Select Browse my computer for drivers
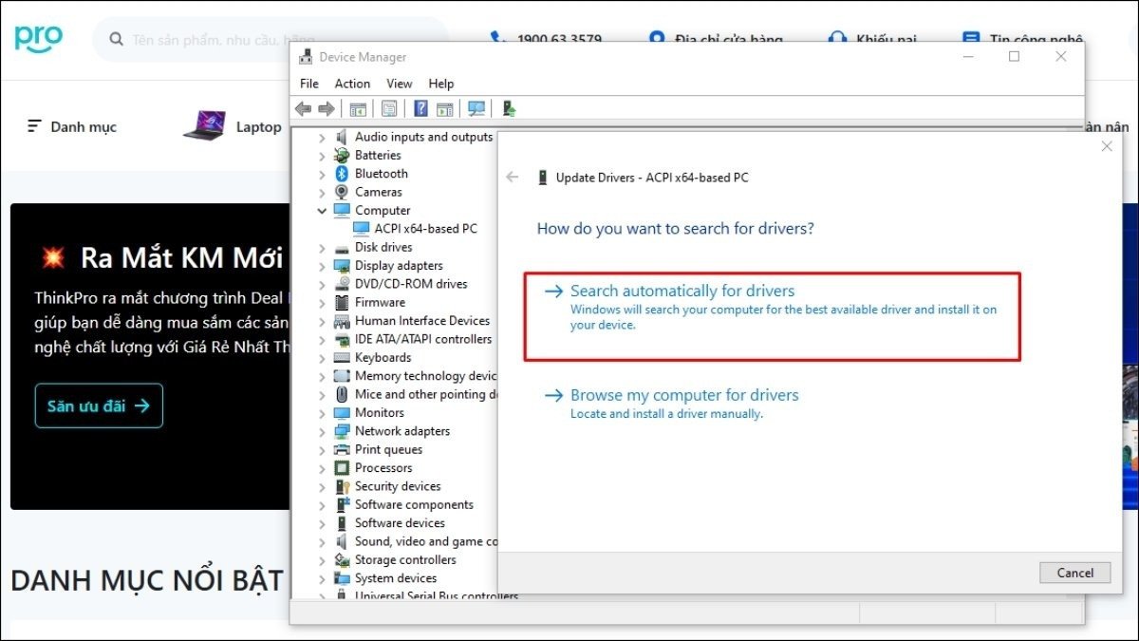Screen dimensions: 1139x641 (x=685, y=394)
